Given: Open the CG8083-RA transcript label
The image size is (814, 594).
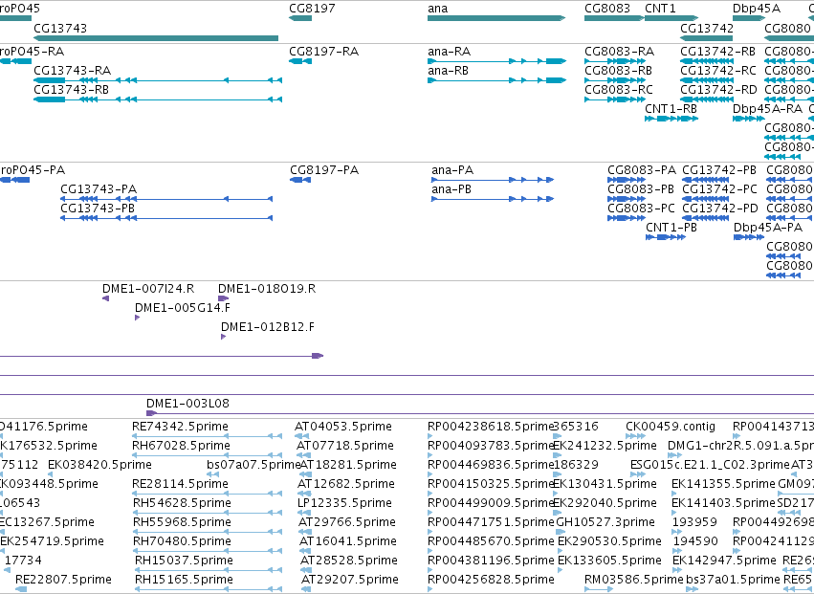Looking at the screenshot, I should [x=619, y=52].
